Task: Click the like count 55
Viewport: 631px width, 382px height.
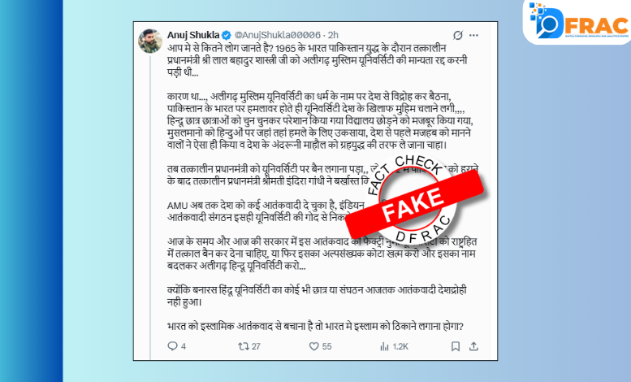Action: point(326,346)
